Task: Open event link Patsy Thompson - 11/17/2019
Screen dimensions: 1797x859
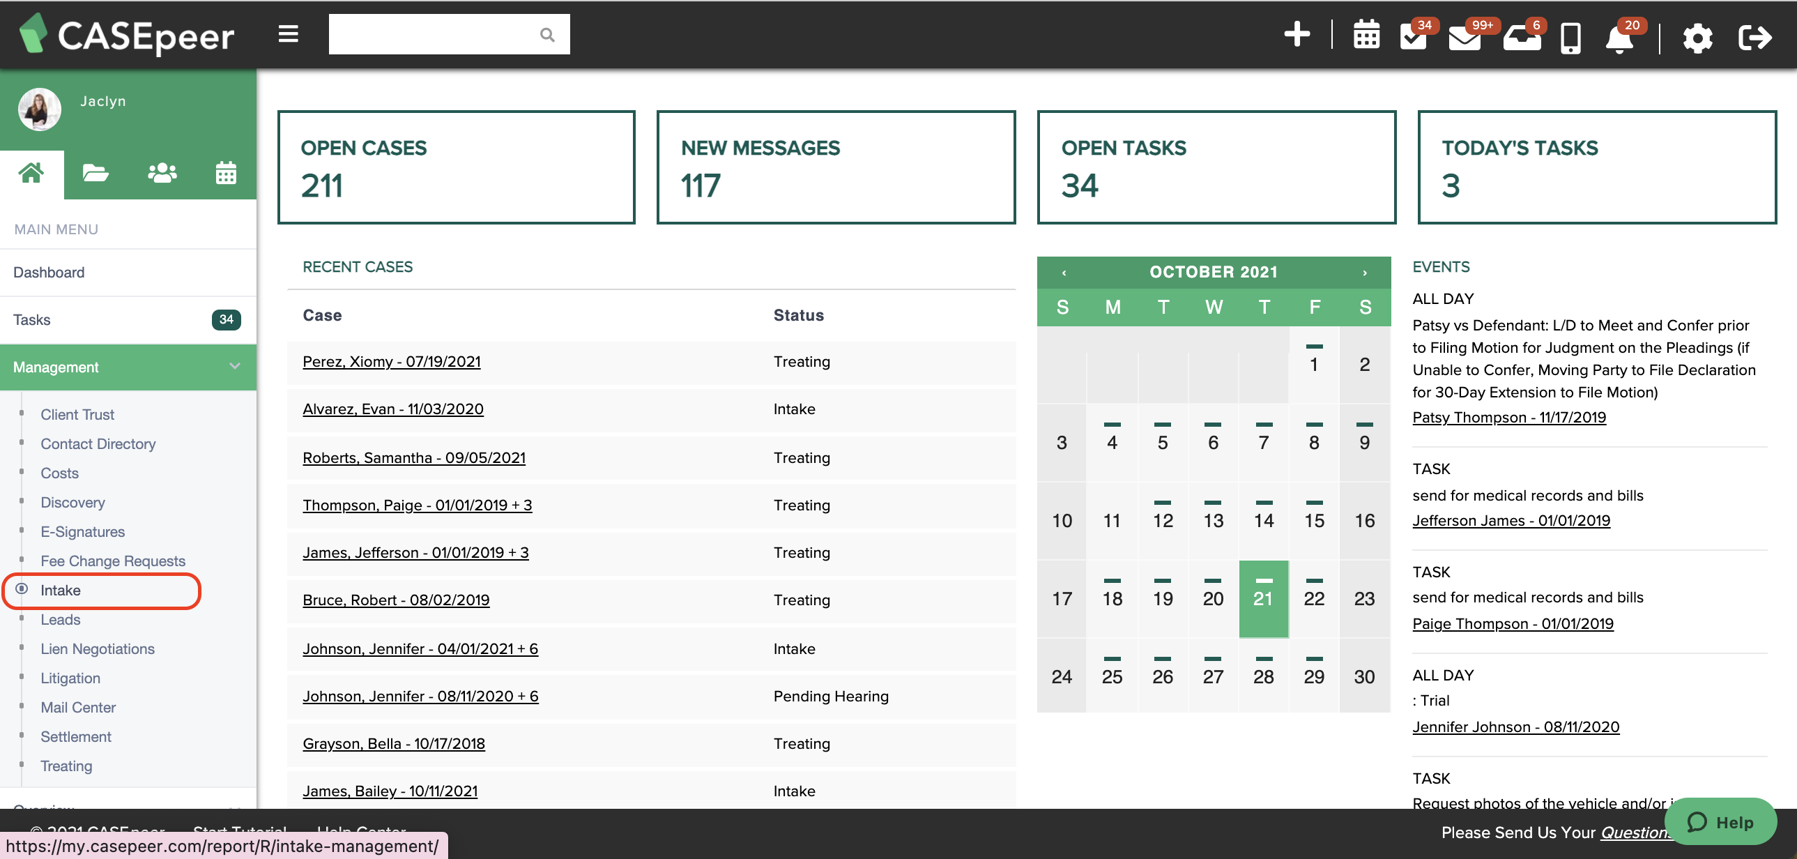Action: tap(1509, 417)
